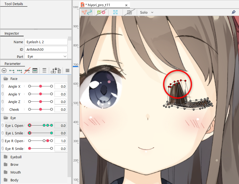
Task: Click the Eye R Open slider handle
Action: coord(48,141)
